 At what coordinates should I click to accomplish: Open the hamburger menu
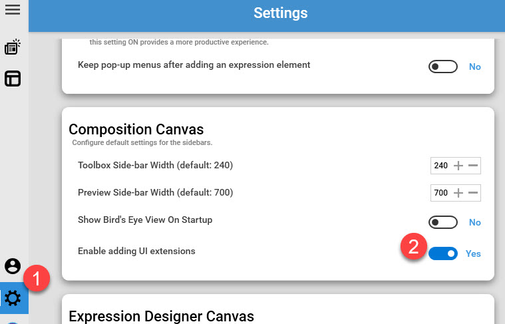(x=13, y=10)
